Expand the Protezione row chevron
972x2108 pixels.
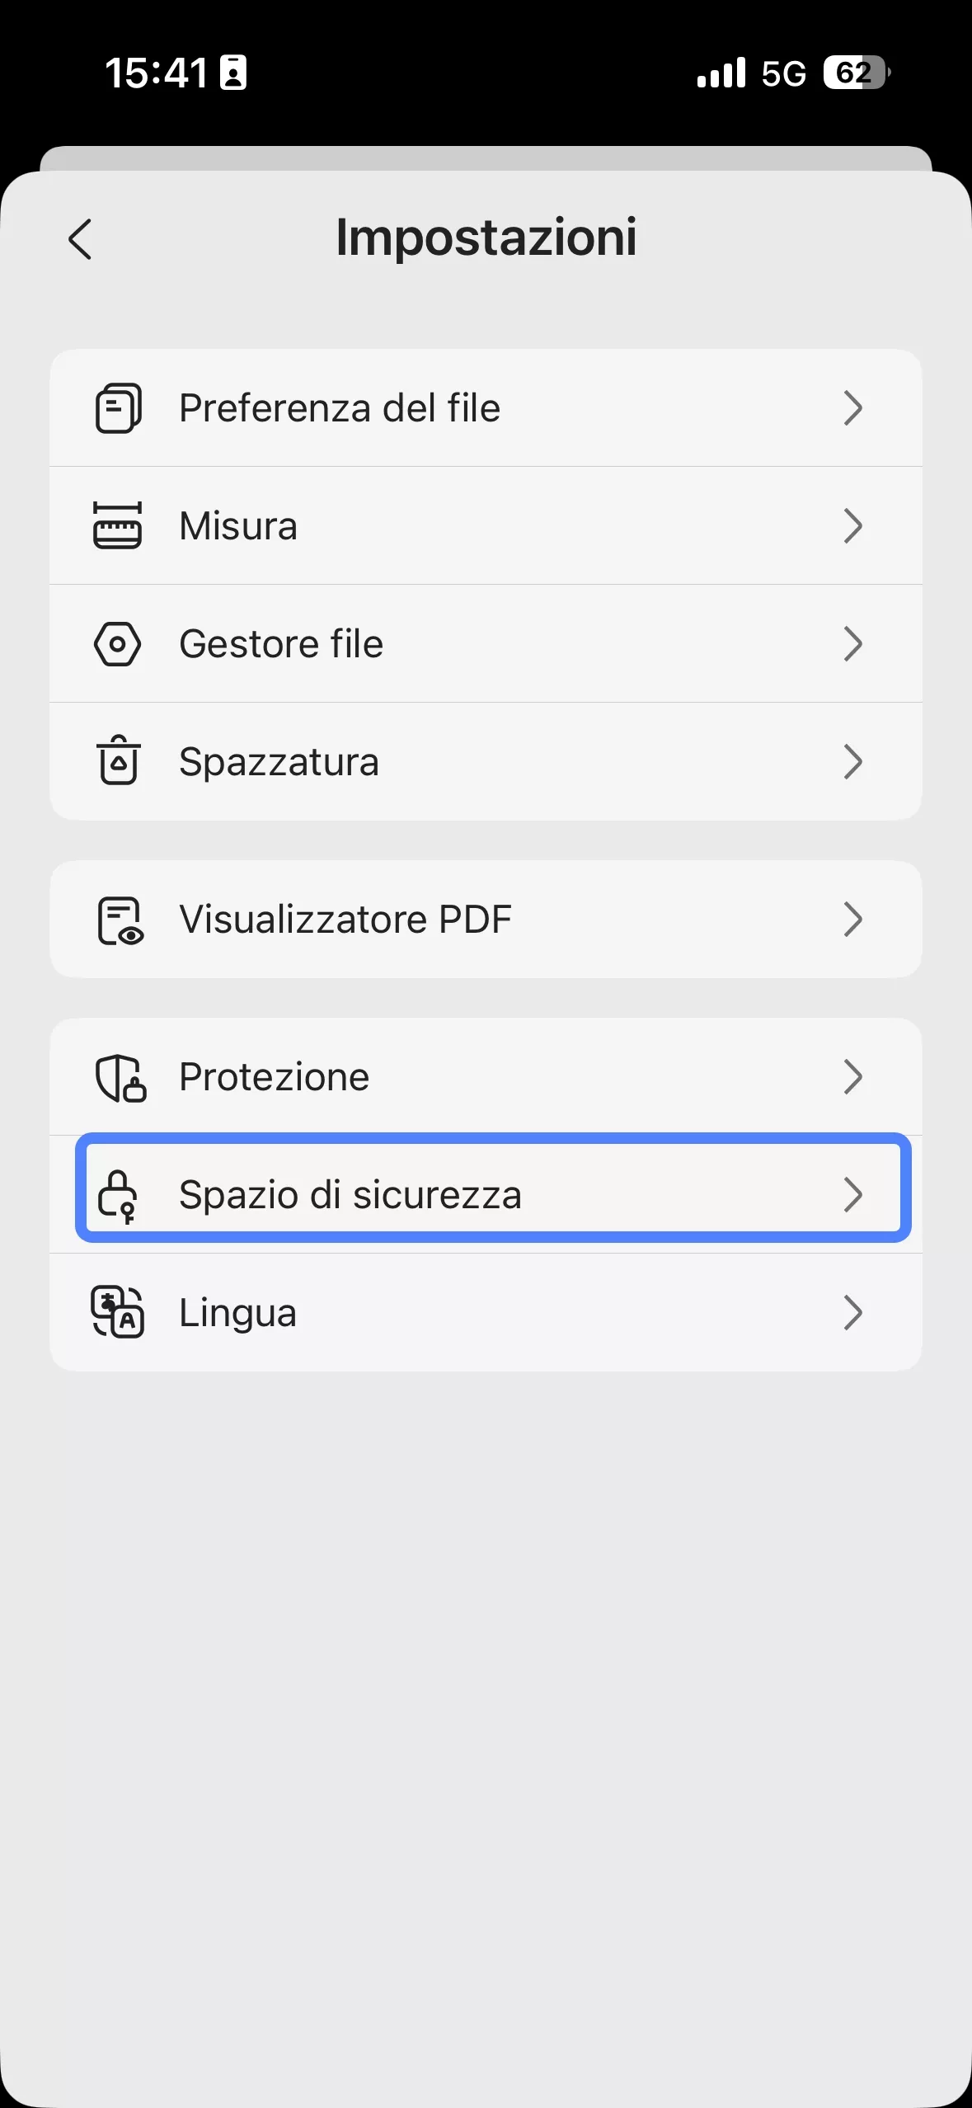coord(853,1076)
